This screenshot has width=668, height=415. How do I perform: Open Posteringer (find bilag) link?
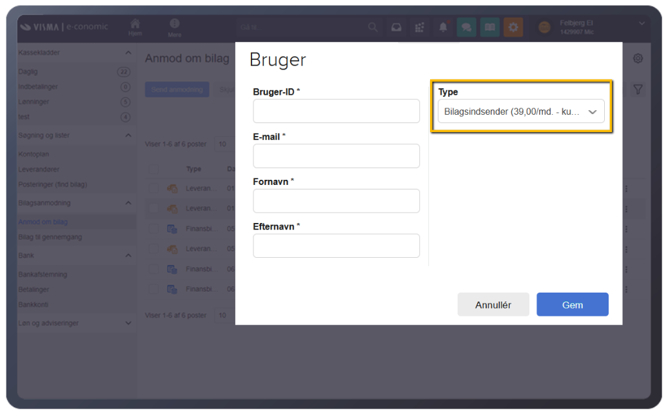(x=53, y=184)
